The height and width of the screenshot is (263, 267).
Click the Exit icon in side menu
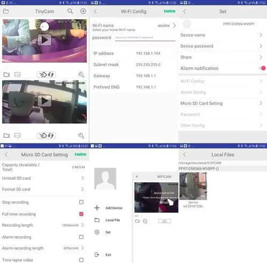97,255
